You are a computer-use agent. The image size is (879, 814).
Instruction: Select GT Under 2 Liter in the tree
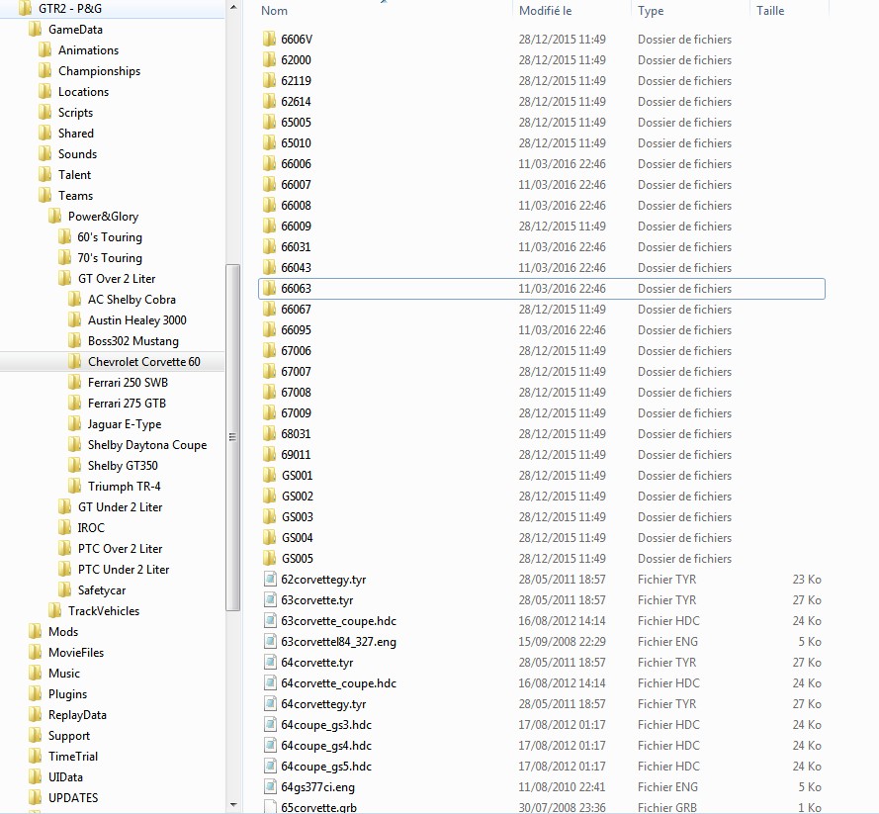(x=120, y=506)
